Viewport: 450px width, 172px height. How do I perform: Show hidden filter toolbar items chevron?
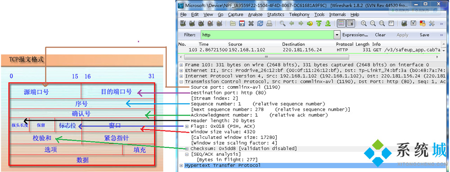pyautogui.click(x=441, y=35)
